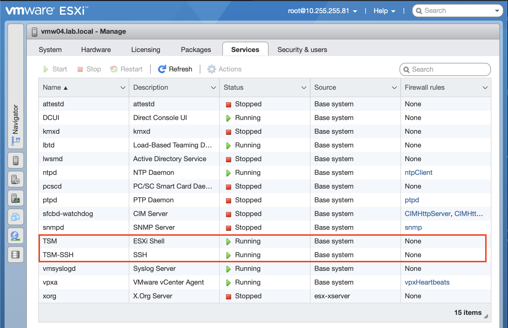Image resolution: width=508 pixels, height=328 pixels.
Task: Open the Actions gear menu
Action: (x=224, y=69)
